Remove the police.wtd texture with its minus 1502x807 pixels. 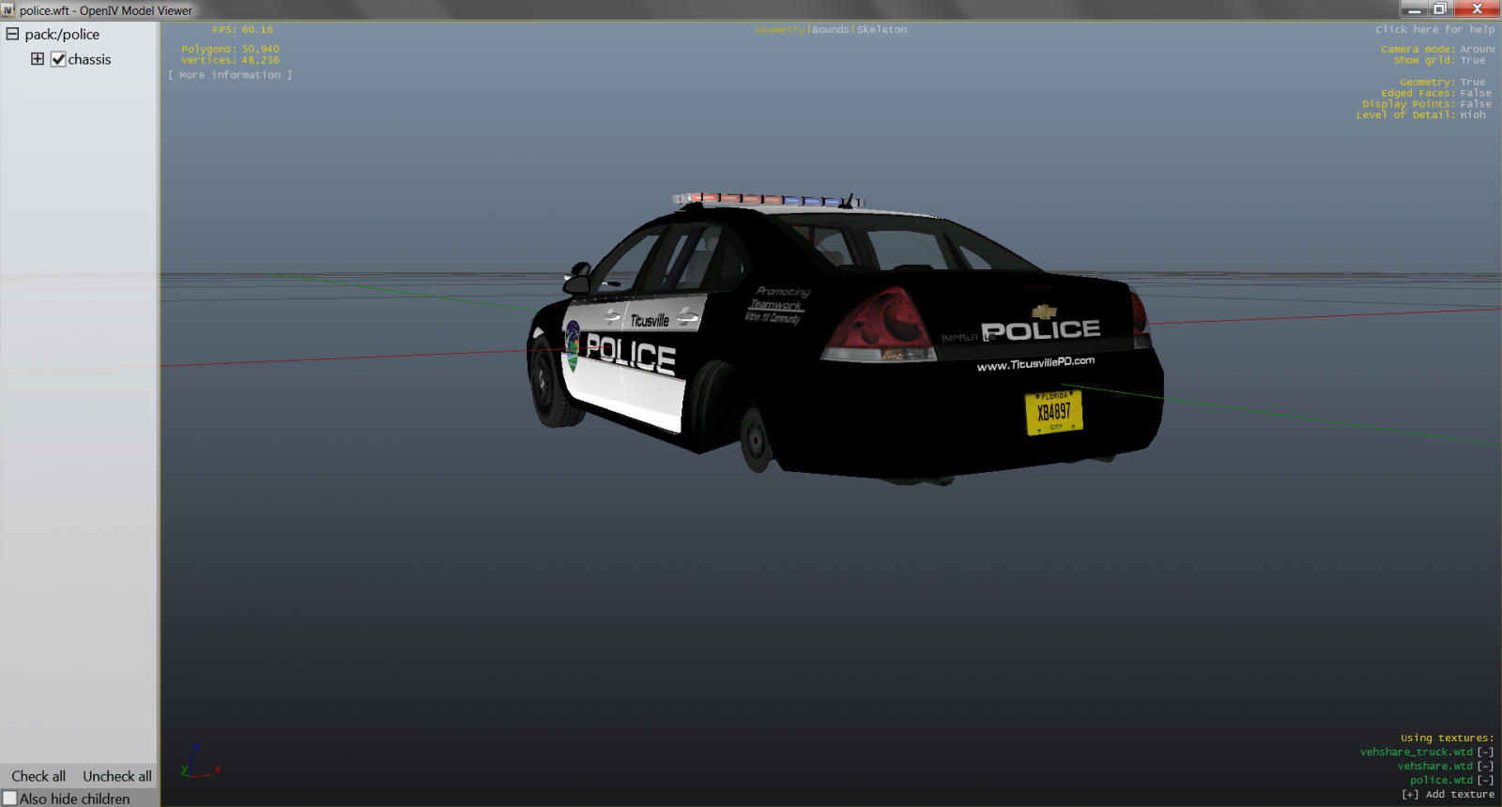[x=1485, y=781]
